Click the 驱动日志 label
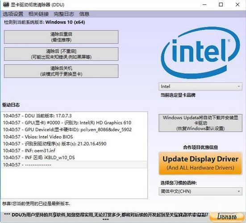 pyautogui.click(x=11, y=105)
